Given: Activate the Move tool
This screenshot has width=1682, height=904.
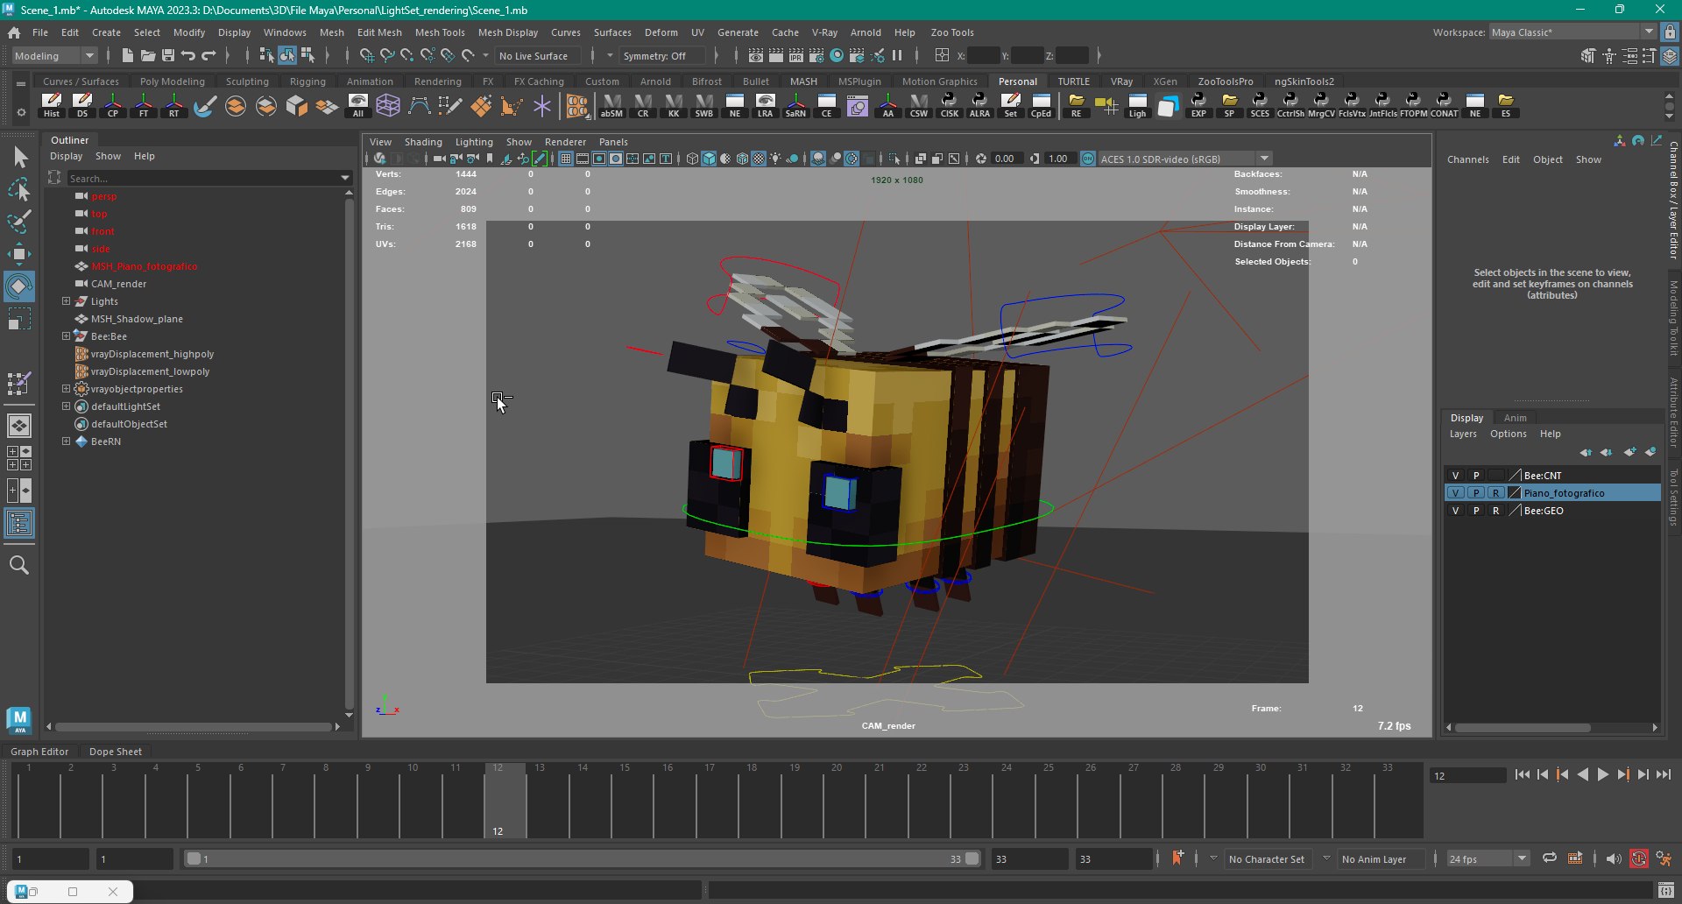Looking at the screenshot, I should pos(19,254).
